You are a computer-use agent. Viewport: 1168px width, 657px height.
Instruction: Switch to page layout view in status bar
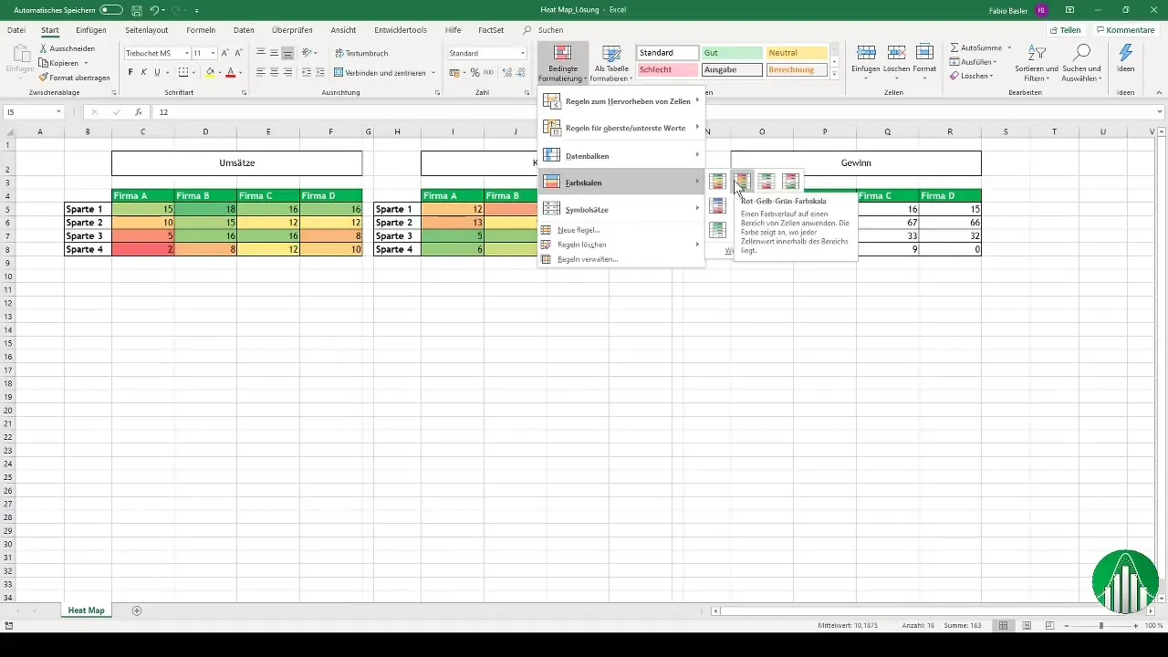[1027, 626]
